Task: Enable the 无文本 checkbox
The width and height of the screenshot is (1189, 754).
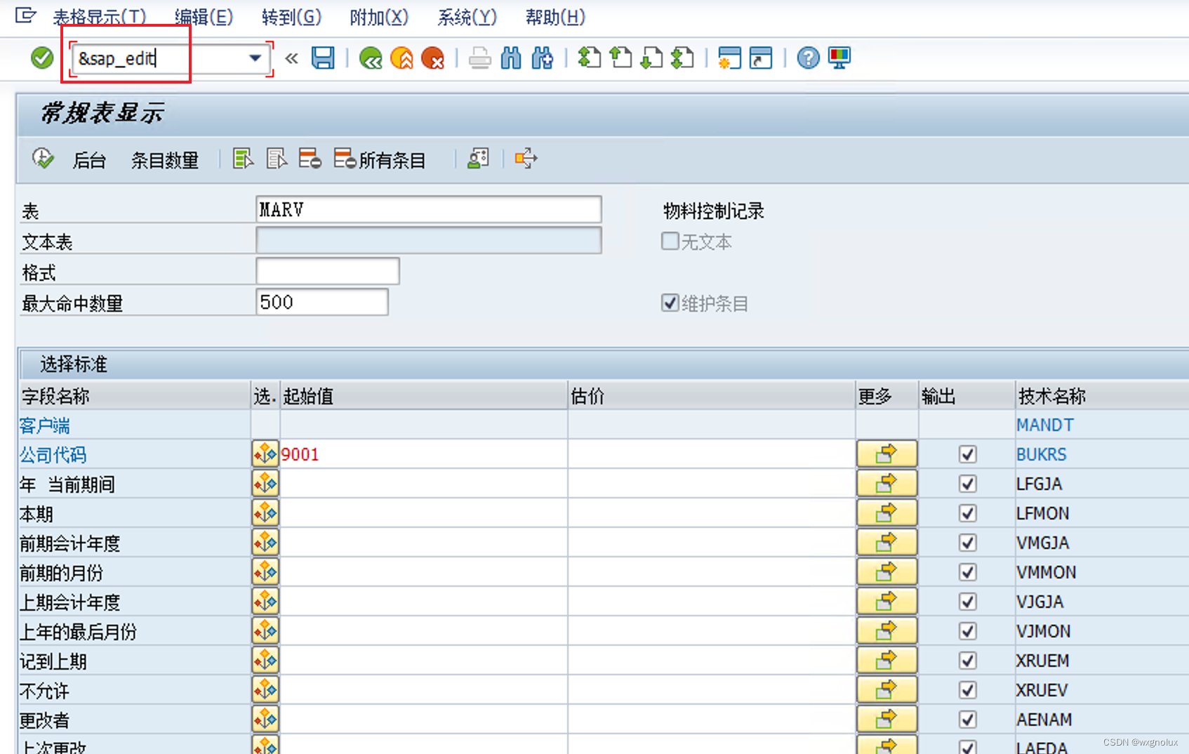Action: pos(670,242)
